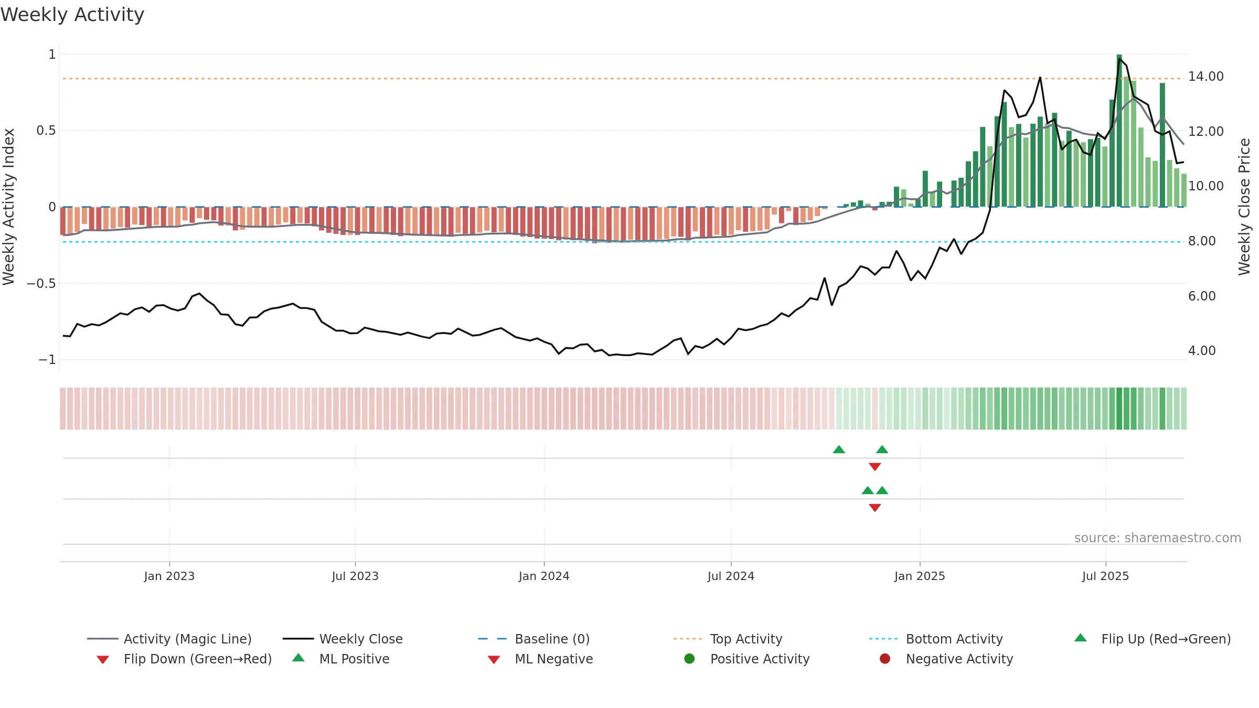Toggle the Activity (Magic Line) legend entry
Viewport: 1259px width, 708px height.
169,639
